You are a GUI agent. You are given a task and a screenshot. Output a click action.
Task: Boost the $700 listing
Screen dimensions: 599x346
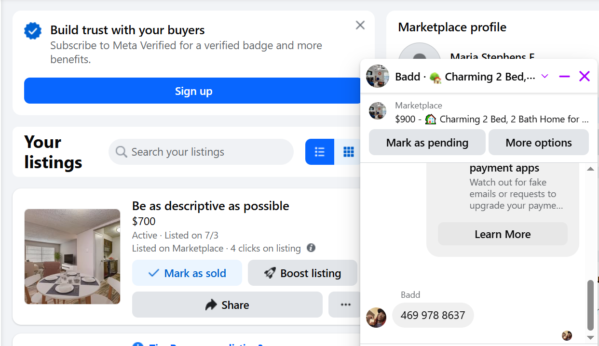pos(302,273)
